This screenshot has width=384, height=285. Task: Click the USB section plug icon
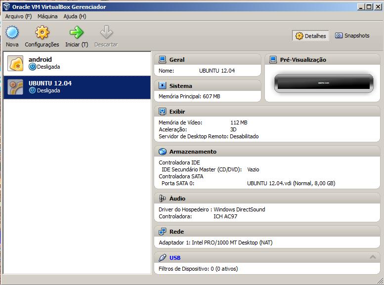pos(162,258)
